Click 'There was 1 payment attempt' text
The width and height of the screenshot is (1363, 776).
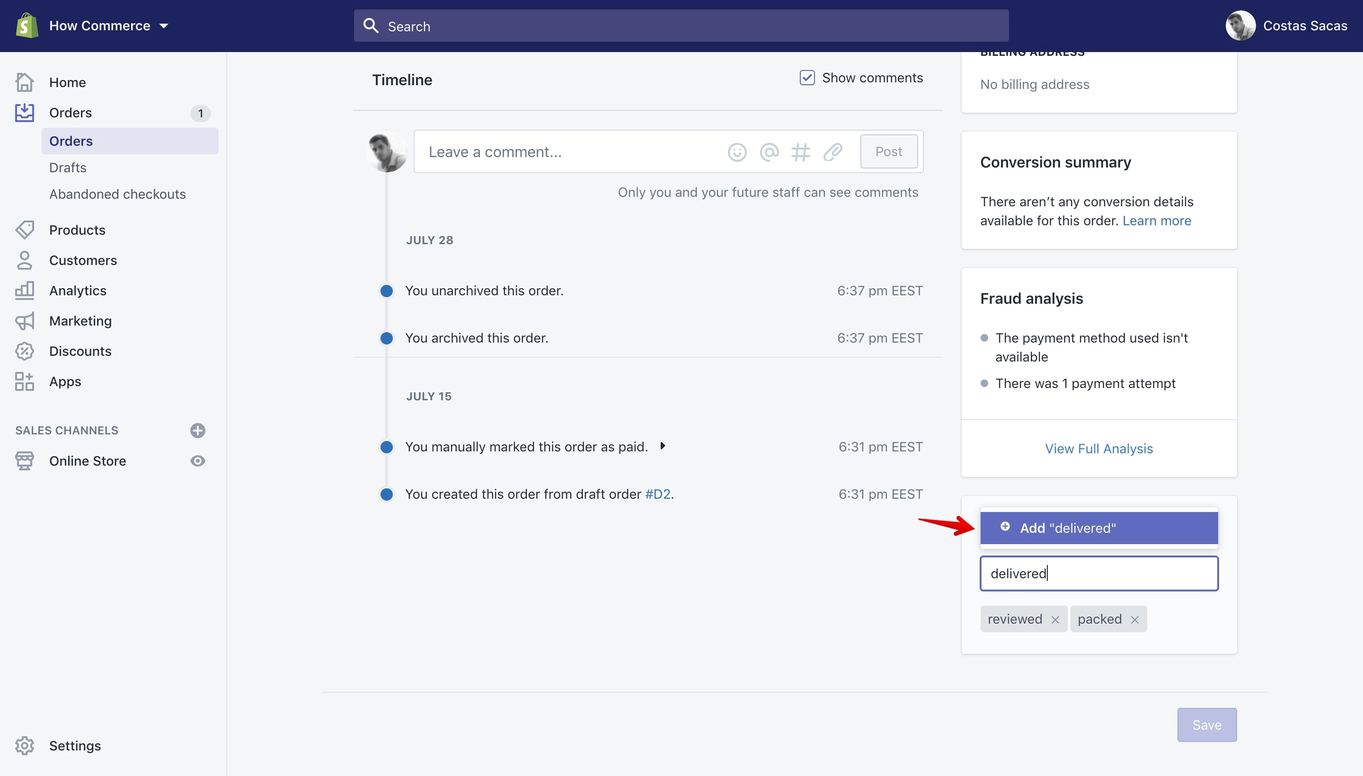tap(1085, 384)
